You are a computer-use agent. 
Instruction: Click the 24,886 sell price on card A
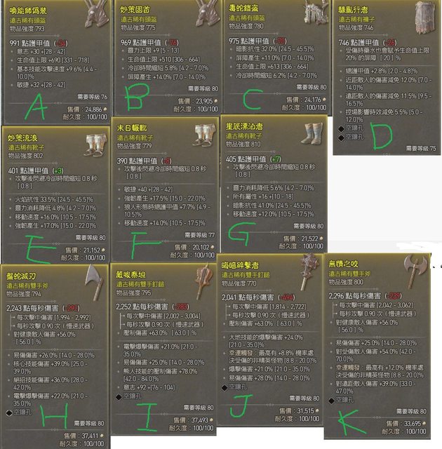tap(93, 109)
